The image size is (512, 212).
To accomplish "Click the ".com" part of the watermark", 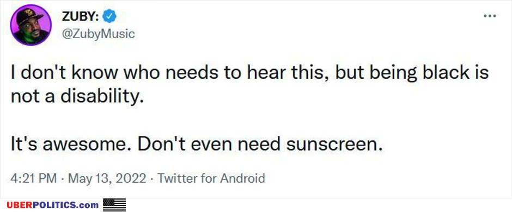I will [x=88, y=205].
